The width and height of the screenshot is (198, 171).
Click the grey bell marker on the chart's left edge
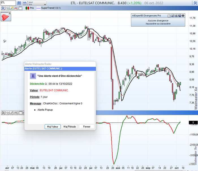click(x=5, y=41)
